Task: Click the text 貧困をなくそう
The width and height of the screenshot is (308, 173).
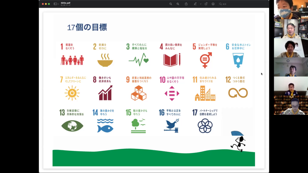Action: (70, 47)
